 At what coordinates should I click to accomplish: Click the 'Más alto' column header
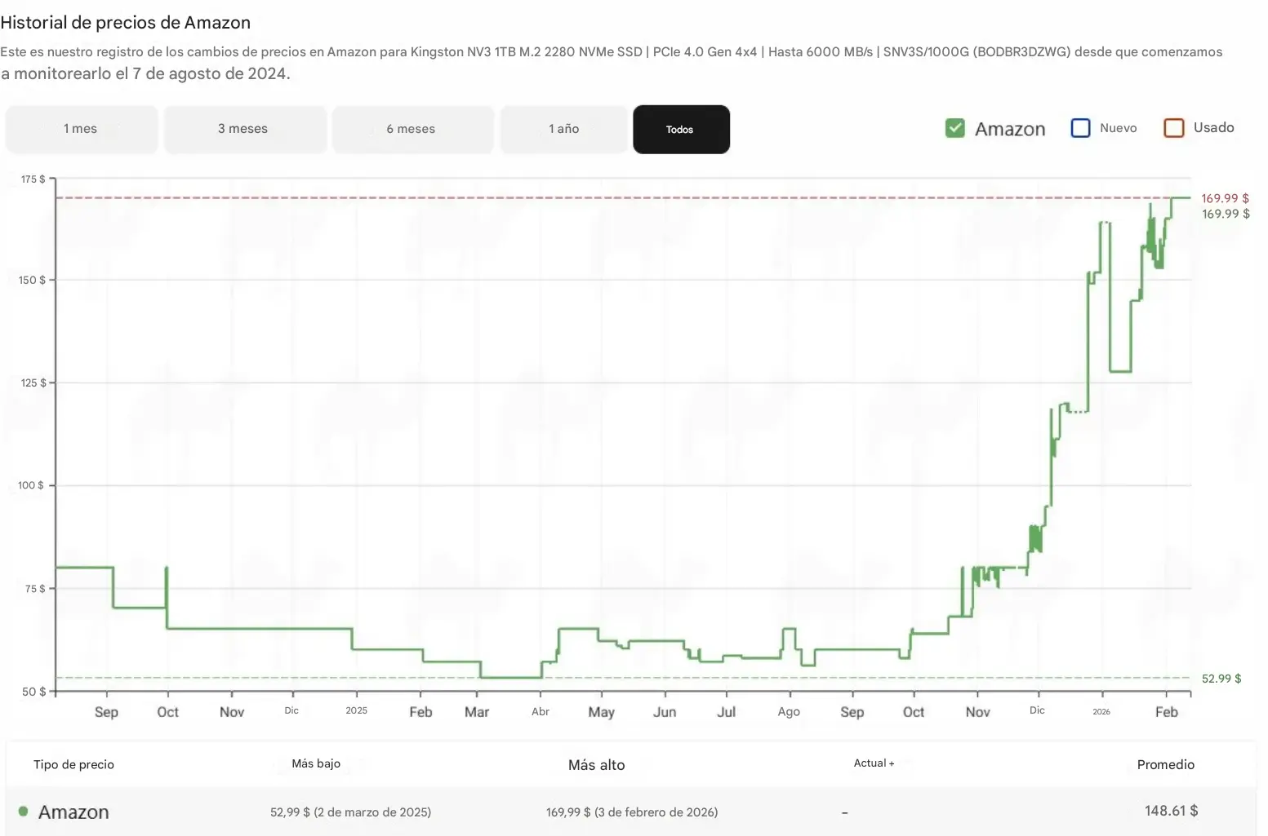click(596, 765)
